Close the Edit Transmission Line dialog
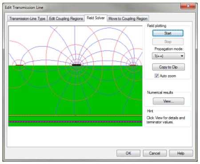 188,6
